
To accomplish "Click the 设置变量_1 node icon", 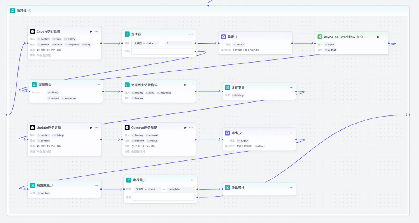I will click(33, 185).
